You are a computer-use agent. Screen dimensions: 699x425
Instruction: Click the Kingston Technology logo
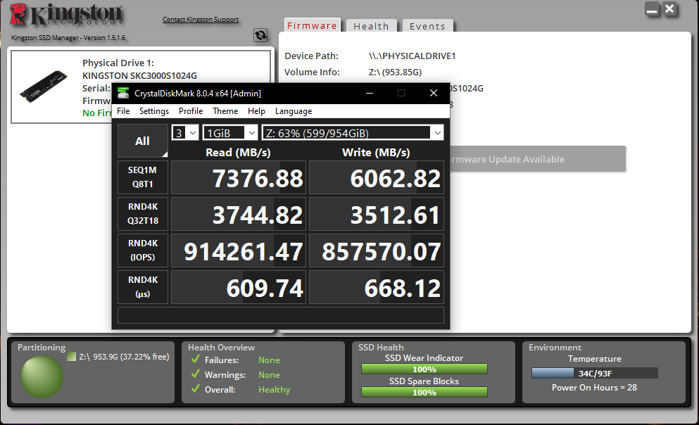[x=68, y=17]
